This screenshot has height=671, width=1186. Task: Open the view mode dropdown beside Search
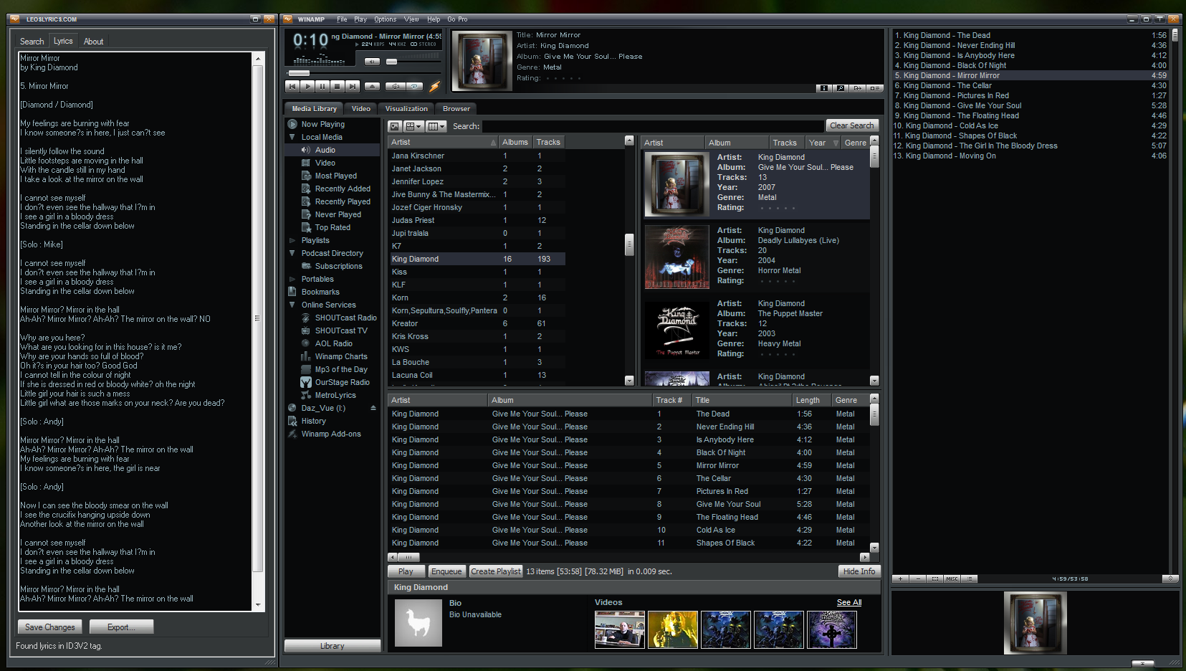[414, 126]
